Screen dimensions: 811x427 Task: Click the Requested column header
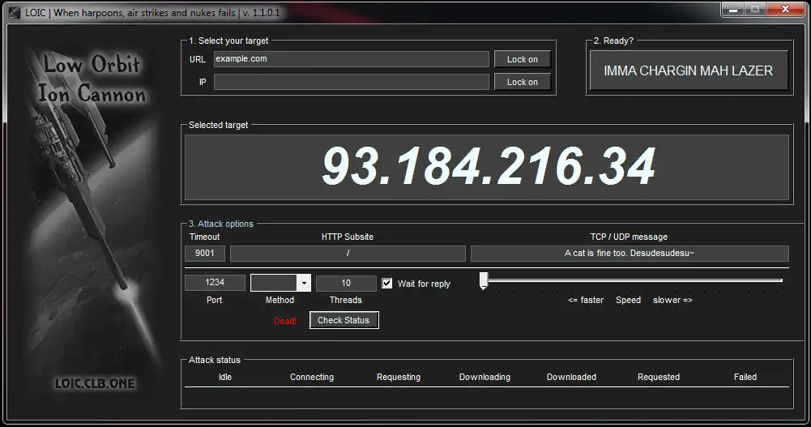coord(659,377)
